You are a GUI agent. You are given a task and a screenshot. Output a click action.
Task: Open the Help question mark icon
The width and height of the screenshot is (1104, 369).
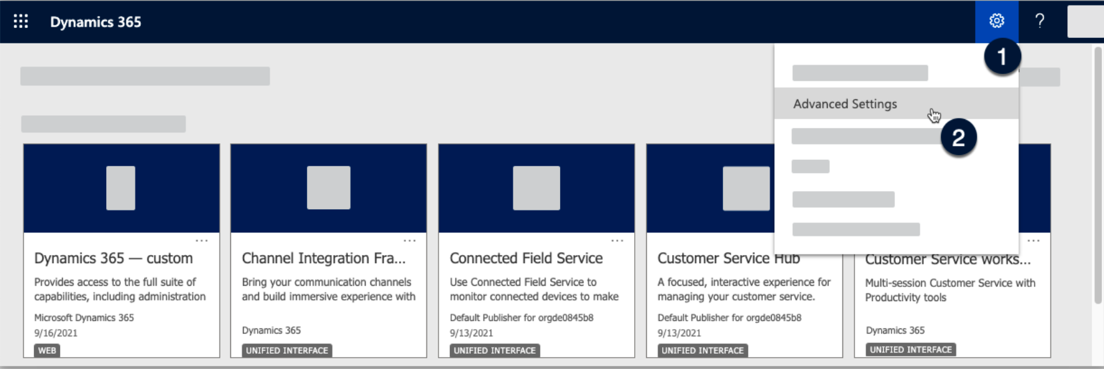[x=1040, y=21]
